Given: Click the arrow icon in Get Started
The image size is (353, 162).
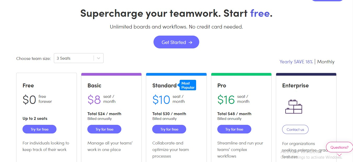Looking at the screenshot, I should pyautogui.click(x=190, y=42).
